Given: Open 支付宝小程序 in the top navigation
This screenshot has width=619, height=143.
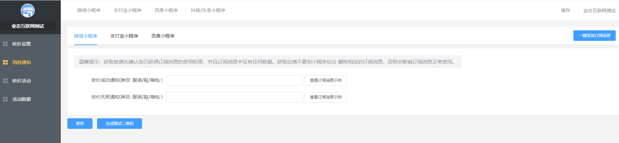Looking at the screenshot, I should [x=127, y=10].
